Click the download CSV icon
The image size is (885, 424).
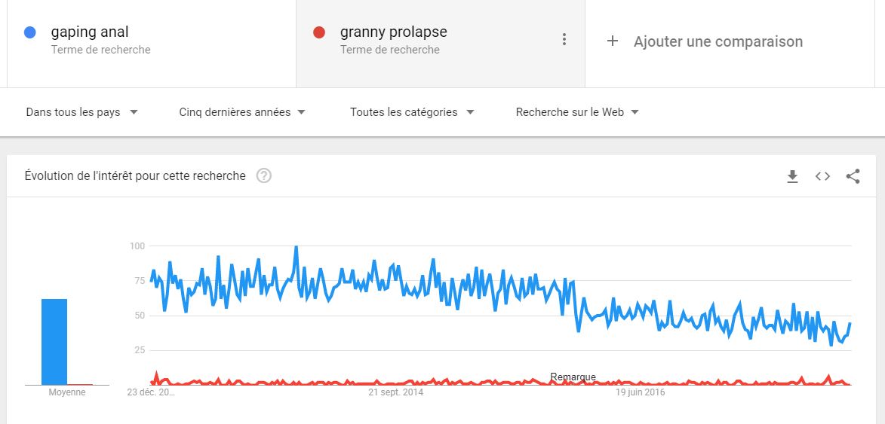coord(792,176)
